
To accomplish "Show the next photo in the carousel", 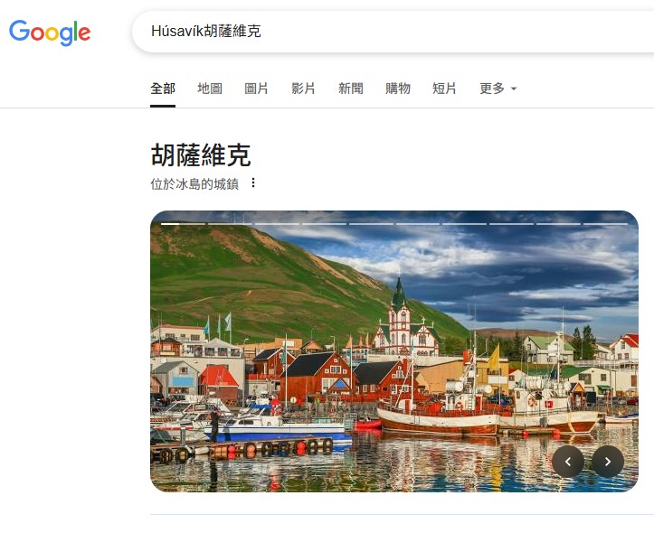I will tap(607, 462).
